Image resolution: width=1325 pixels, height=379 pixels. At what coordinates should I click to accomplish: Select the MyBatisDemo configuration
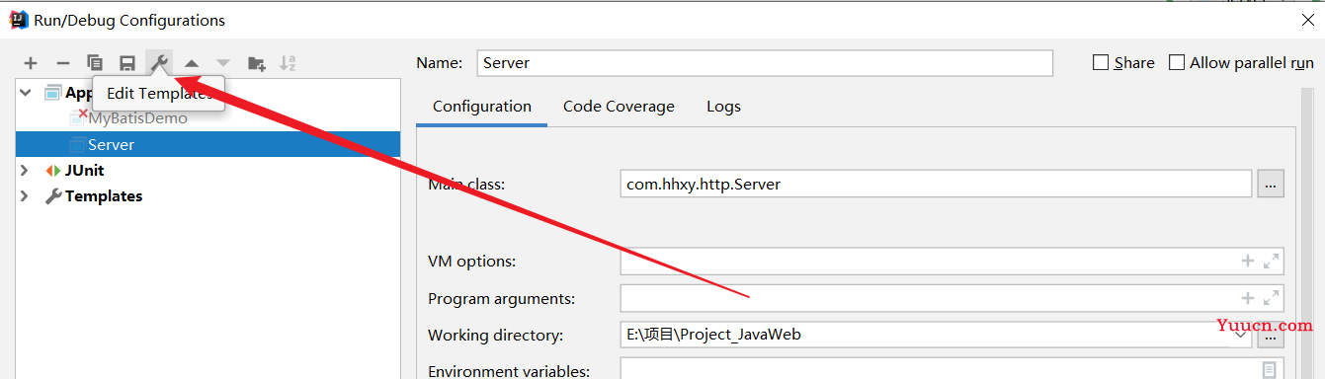(137, 118)
